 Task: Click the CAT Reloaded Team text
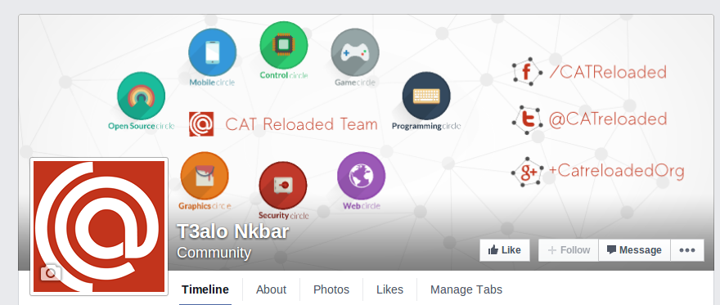point(301,124)
